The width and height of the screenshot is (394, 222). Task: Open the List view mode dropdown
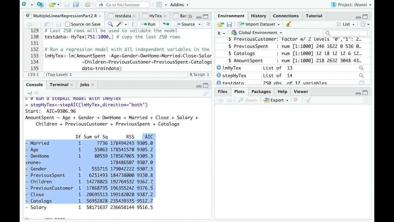point(345,24)
